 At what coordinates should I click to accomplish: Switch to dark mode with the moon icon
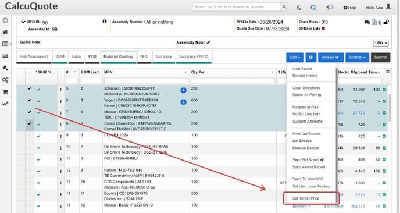(299, 8)
